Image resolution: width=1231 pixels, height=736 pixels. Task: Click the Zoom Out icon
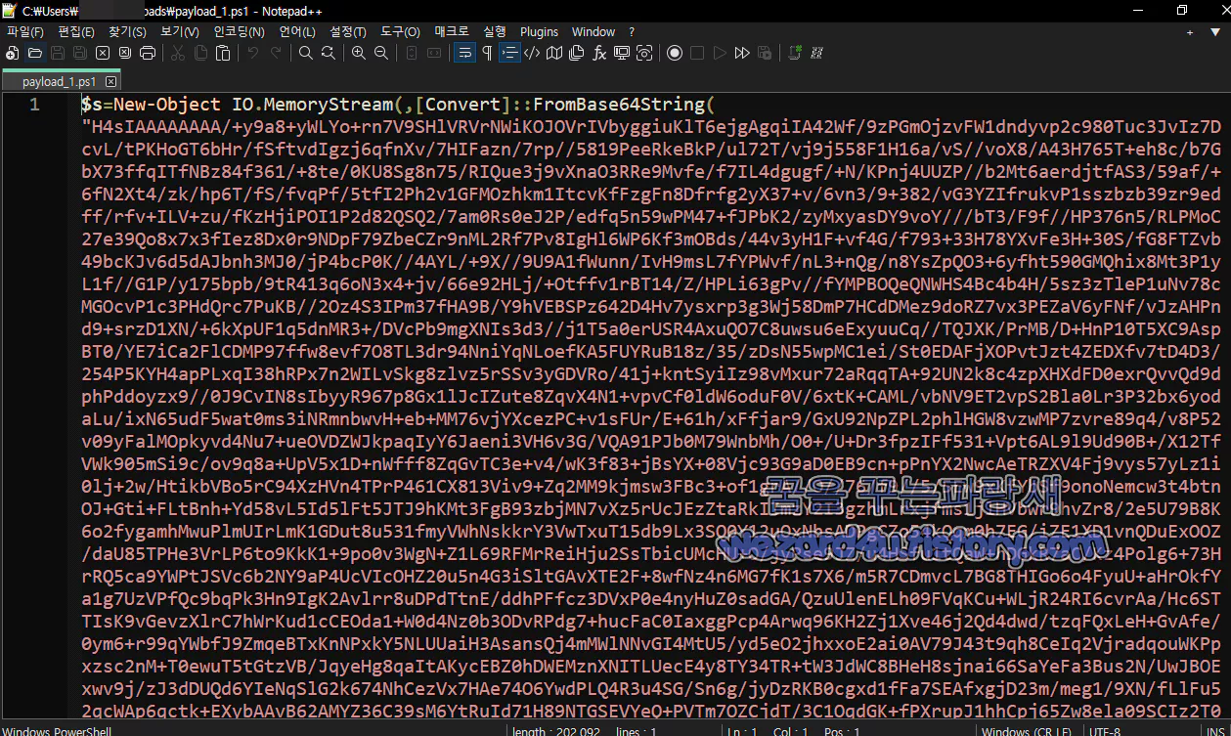click(x=381, y=53)
